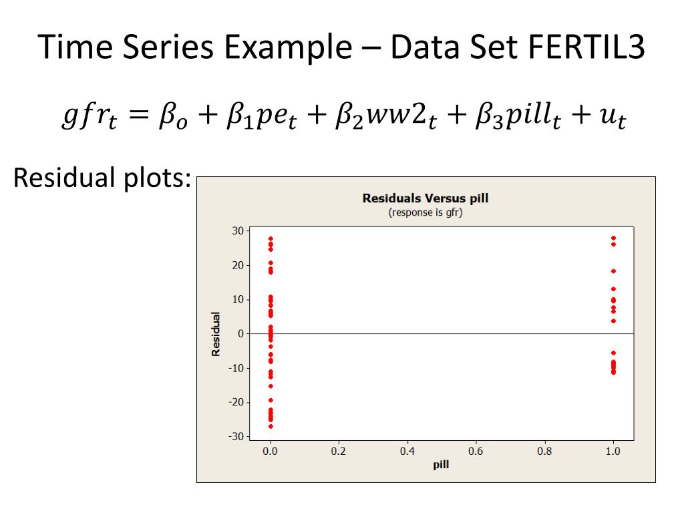
Task: Click the 'pill' x-axis label
Action: point(441,465)
